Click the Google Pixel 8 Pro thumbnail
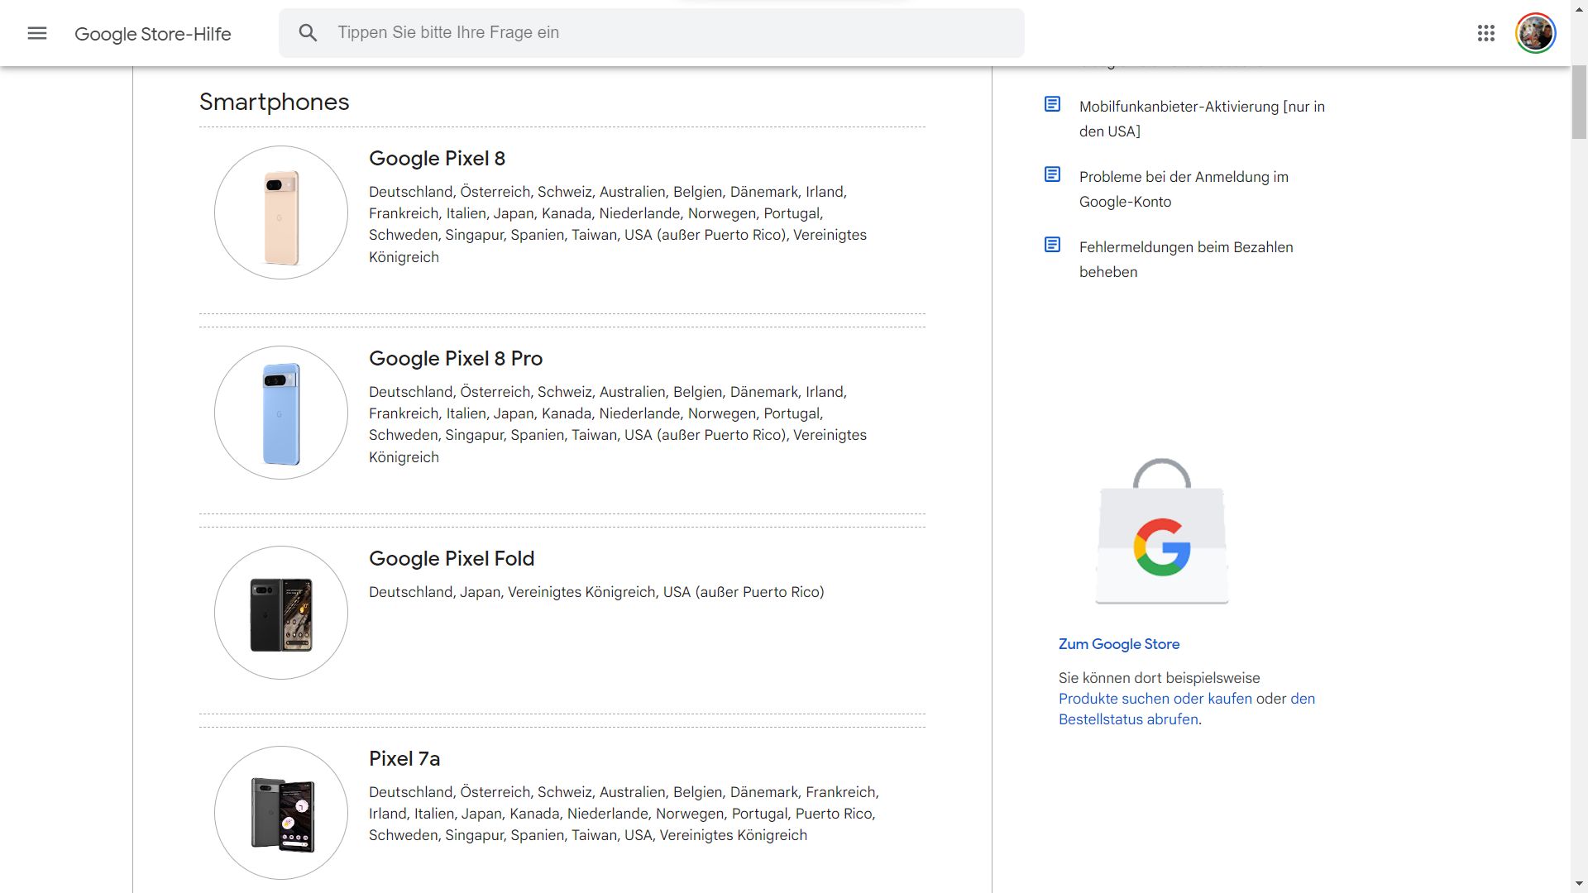Screen dimensions: 1588x893 click(281, 413)
